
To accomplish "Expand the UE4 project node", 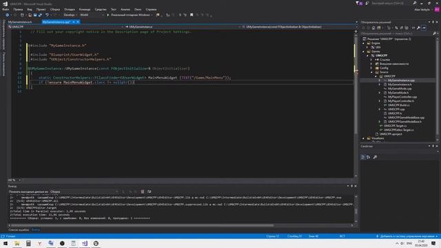I will pyautogui.click(x=367, y=48).
